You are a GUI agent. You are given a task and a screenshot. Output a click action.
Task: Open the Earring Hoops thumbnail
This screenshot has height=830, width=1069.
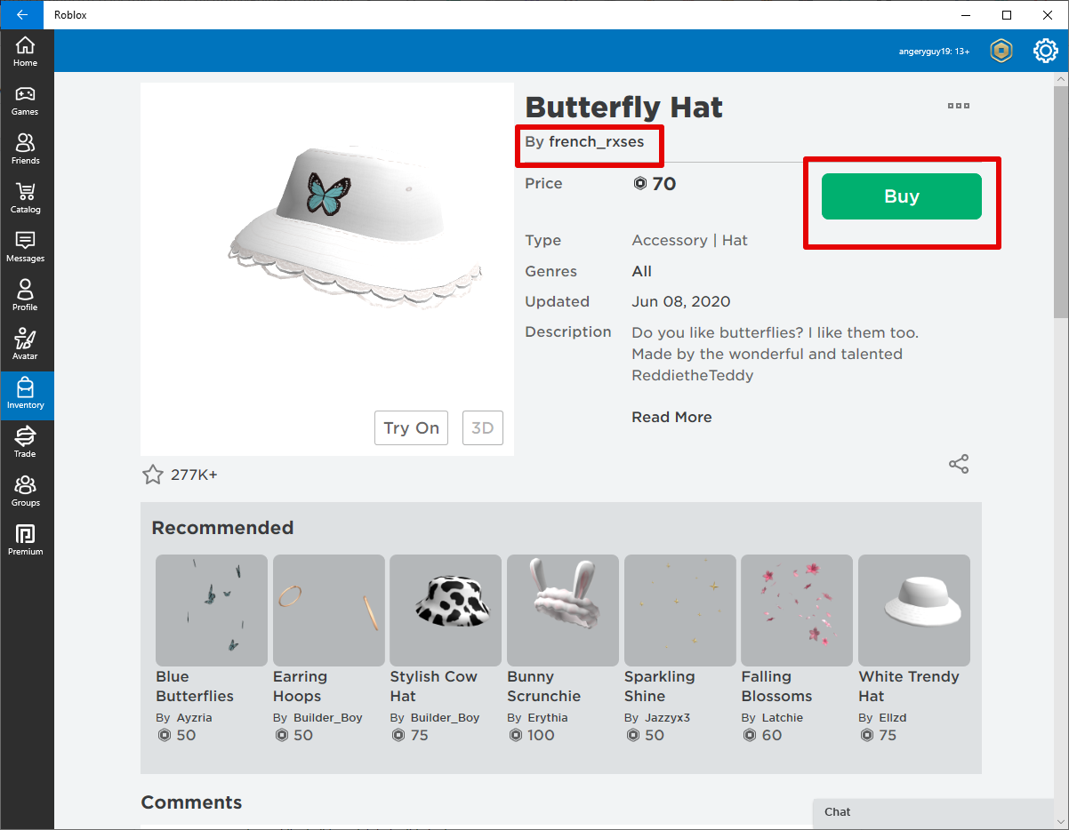tap(329, 611)
